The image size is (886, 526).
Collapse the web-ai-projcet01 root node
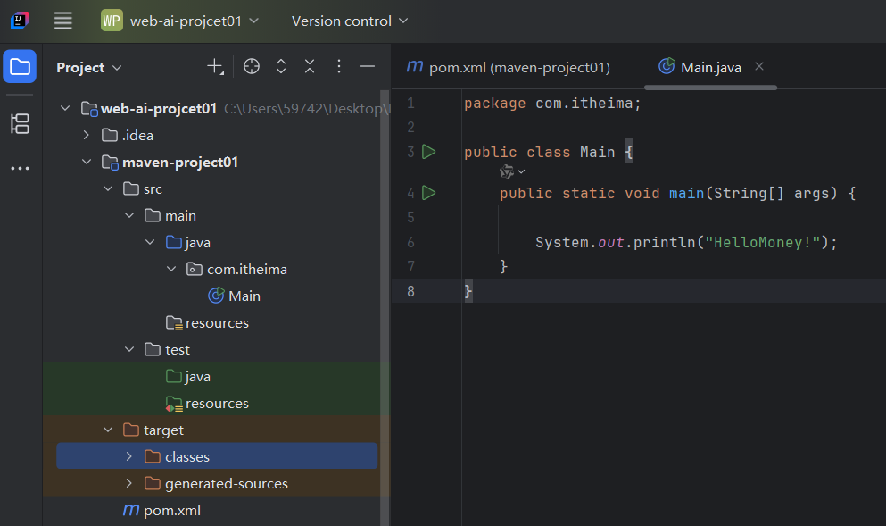coord(65,108)
